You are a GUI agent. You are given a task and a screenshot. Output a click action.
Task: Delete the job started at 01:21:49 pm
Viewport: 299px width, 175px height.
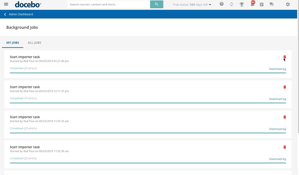point(285,57)
